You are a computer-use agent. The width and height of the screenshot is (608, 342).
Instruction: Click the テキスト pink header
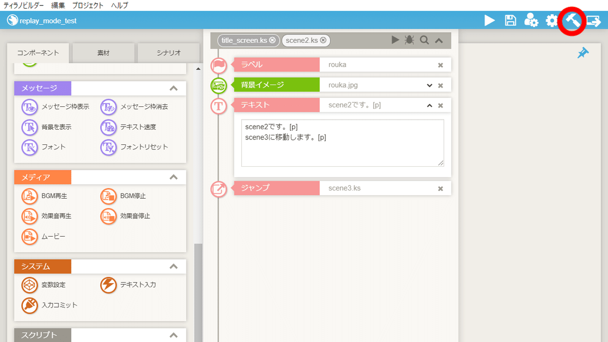276,105
